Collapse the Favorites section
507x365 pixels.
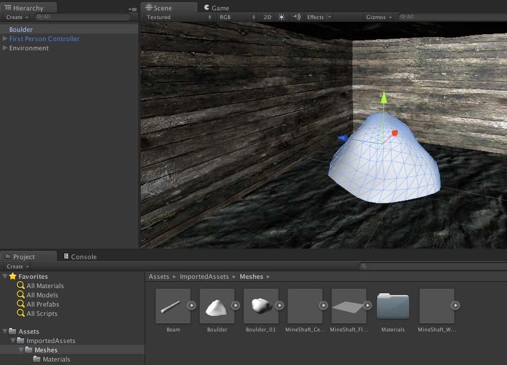click(5, 276)
